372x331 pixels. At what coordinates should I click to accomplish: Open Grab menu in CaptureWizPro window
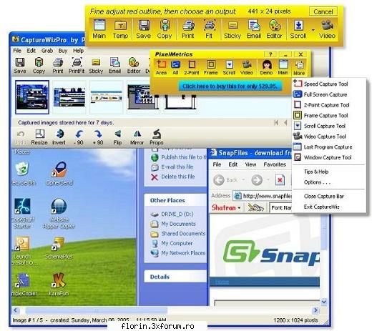point(47,51)
